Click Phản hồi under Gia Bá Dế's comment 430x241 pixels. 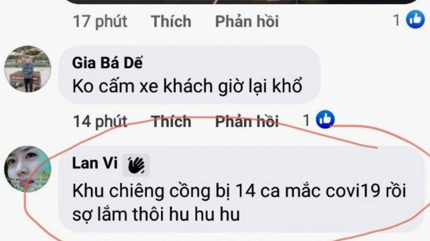point(247,121)
